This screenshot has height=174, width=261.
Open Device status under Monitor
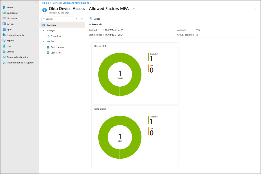coord(57,47)
